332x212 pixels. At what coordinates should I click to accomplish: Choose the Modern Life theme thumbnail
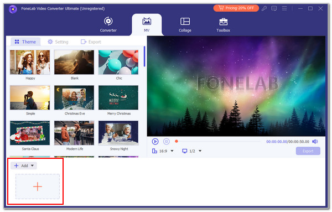(x=74, y=133)
